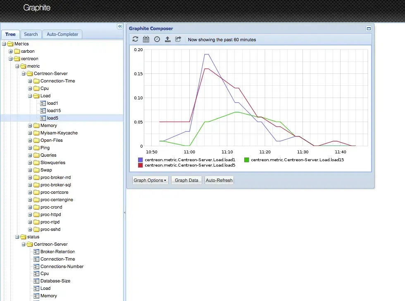
Task: Click the carbon folder icon
Action: click(x=17, y=51)
